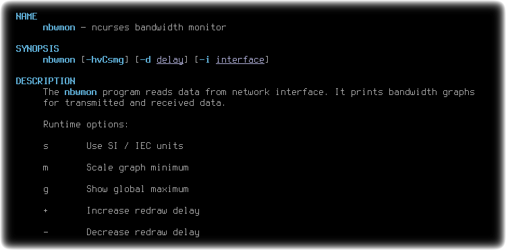Click the NAME section heading
Screen dimensions: 506x250
coord(27,16)
